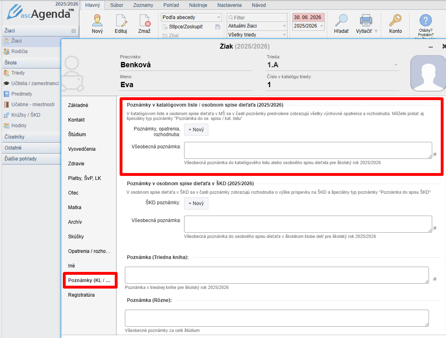Click the ascAgenda logo
The image size is (446, 338).
41,13
